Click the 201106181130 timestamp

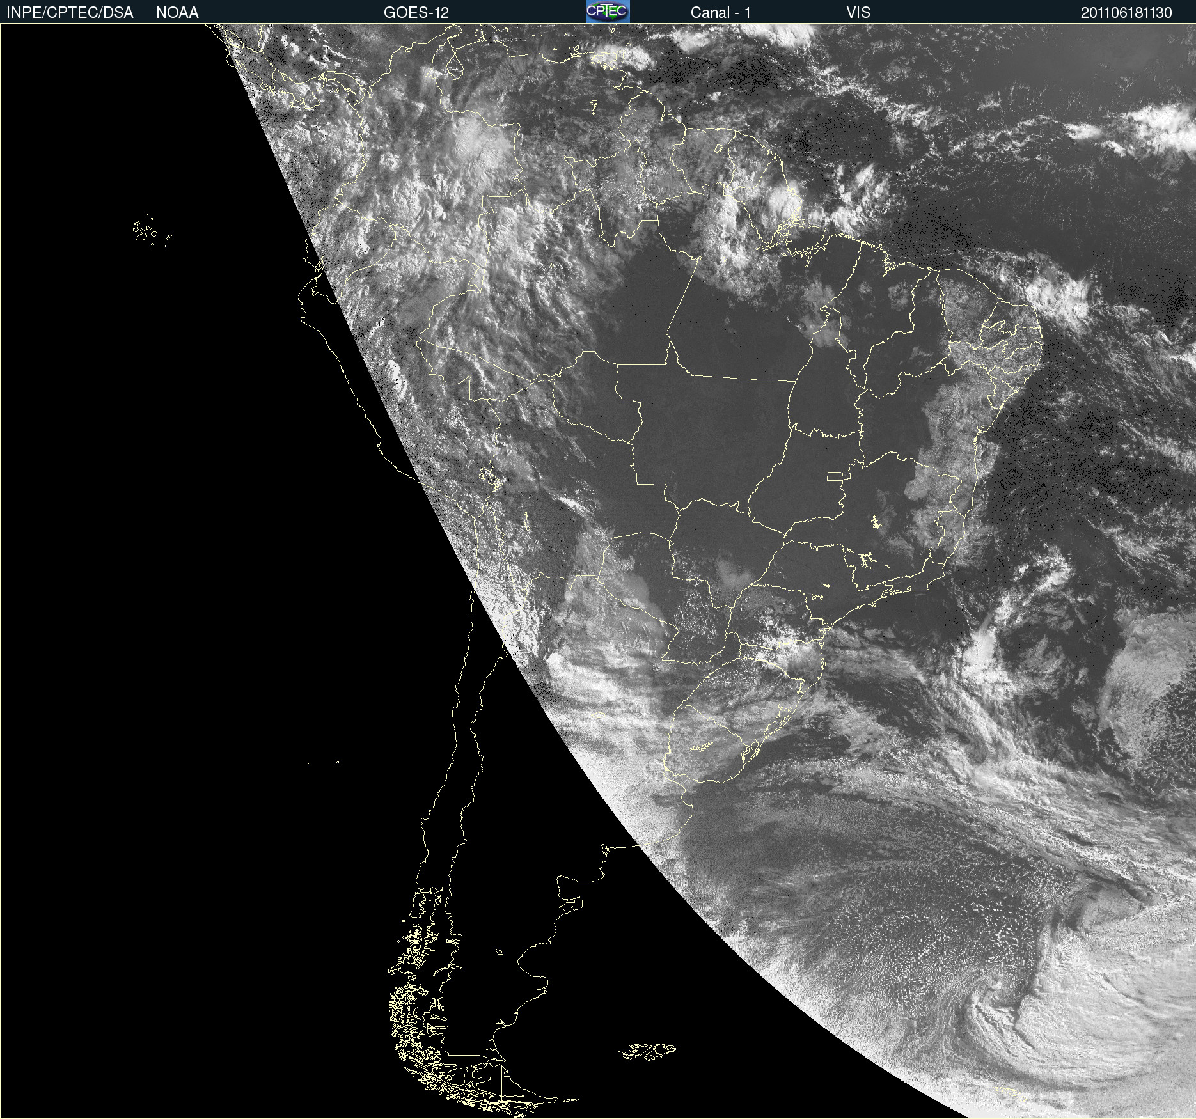pos(1126,13)
